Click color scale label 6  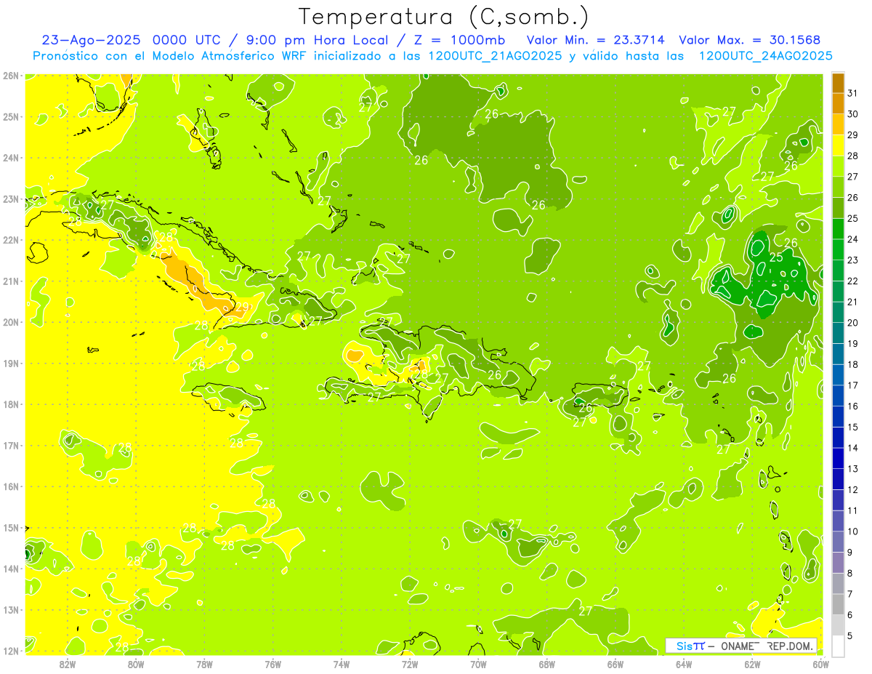(x=850, y=615)
